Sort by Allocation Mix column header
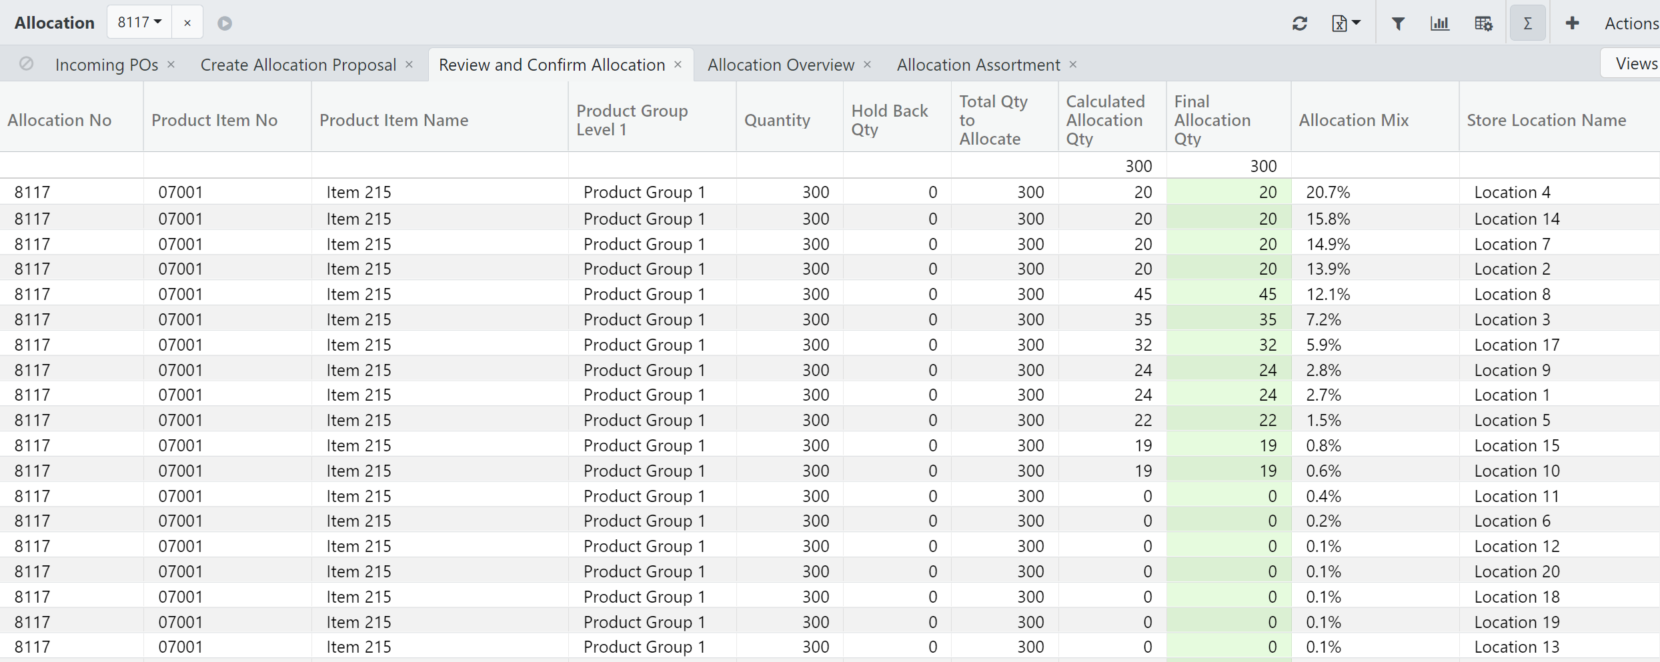Image resolution: width=1660 pixels, height=662 pixels. pyautogui.click(x=1353, y=120)
